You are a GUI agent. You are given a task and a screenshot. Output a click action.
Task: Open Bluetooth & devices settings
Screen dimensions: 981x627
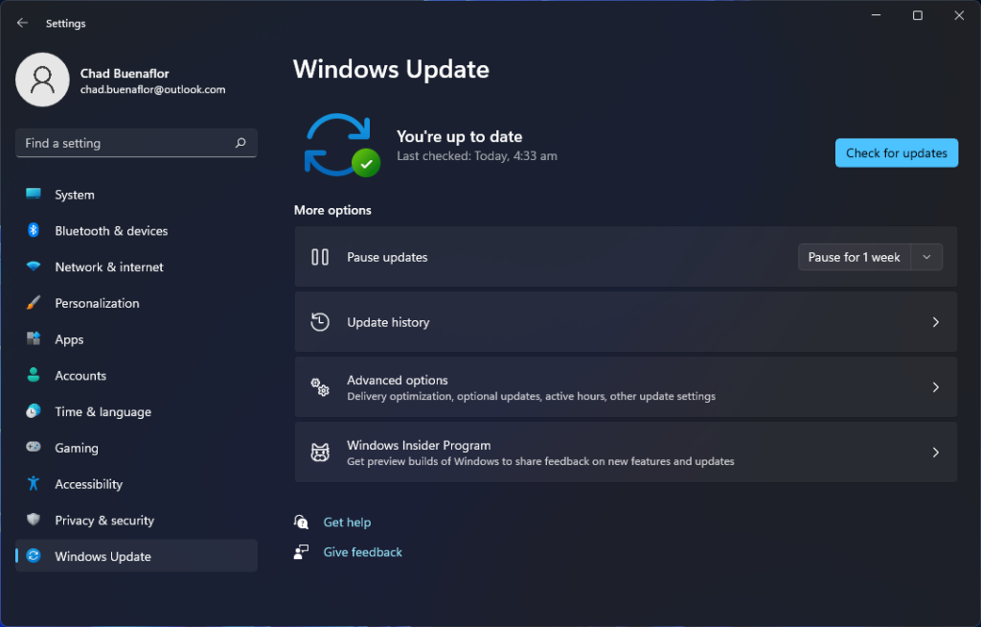136,230
